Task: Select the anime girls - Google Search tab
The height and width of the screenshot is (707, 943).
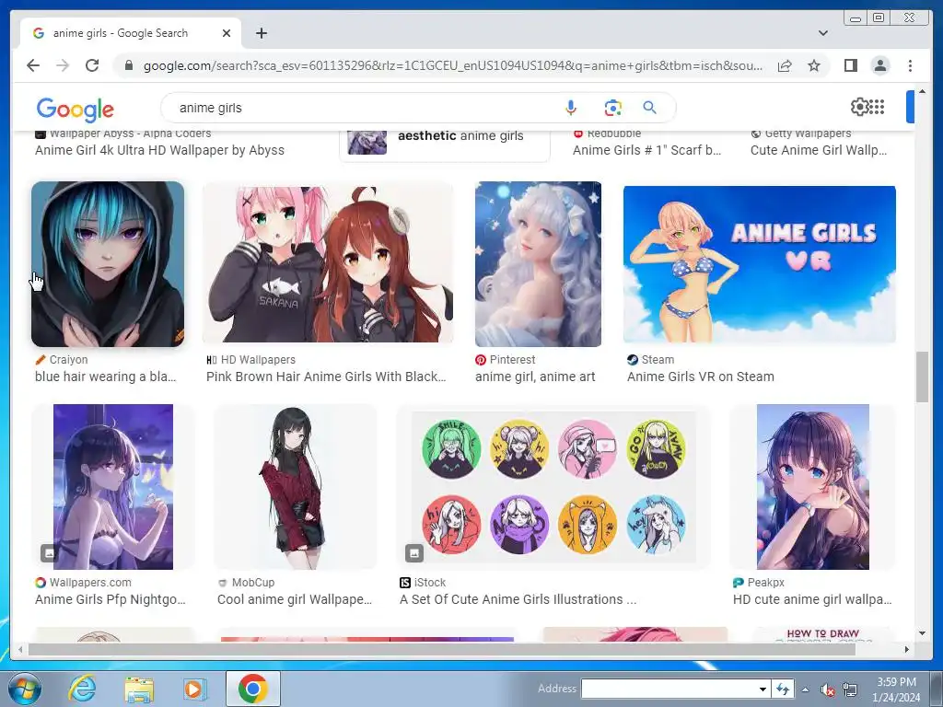Action: [130, 33]
